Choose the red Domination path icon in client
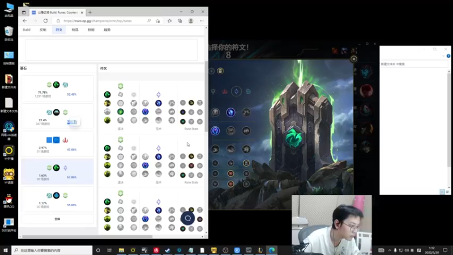453x255 pixels. click(225, 92)
